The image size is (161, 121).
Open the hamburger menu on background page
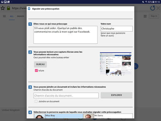click(4, 16)
